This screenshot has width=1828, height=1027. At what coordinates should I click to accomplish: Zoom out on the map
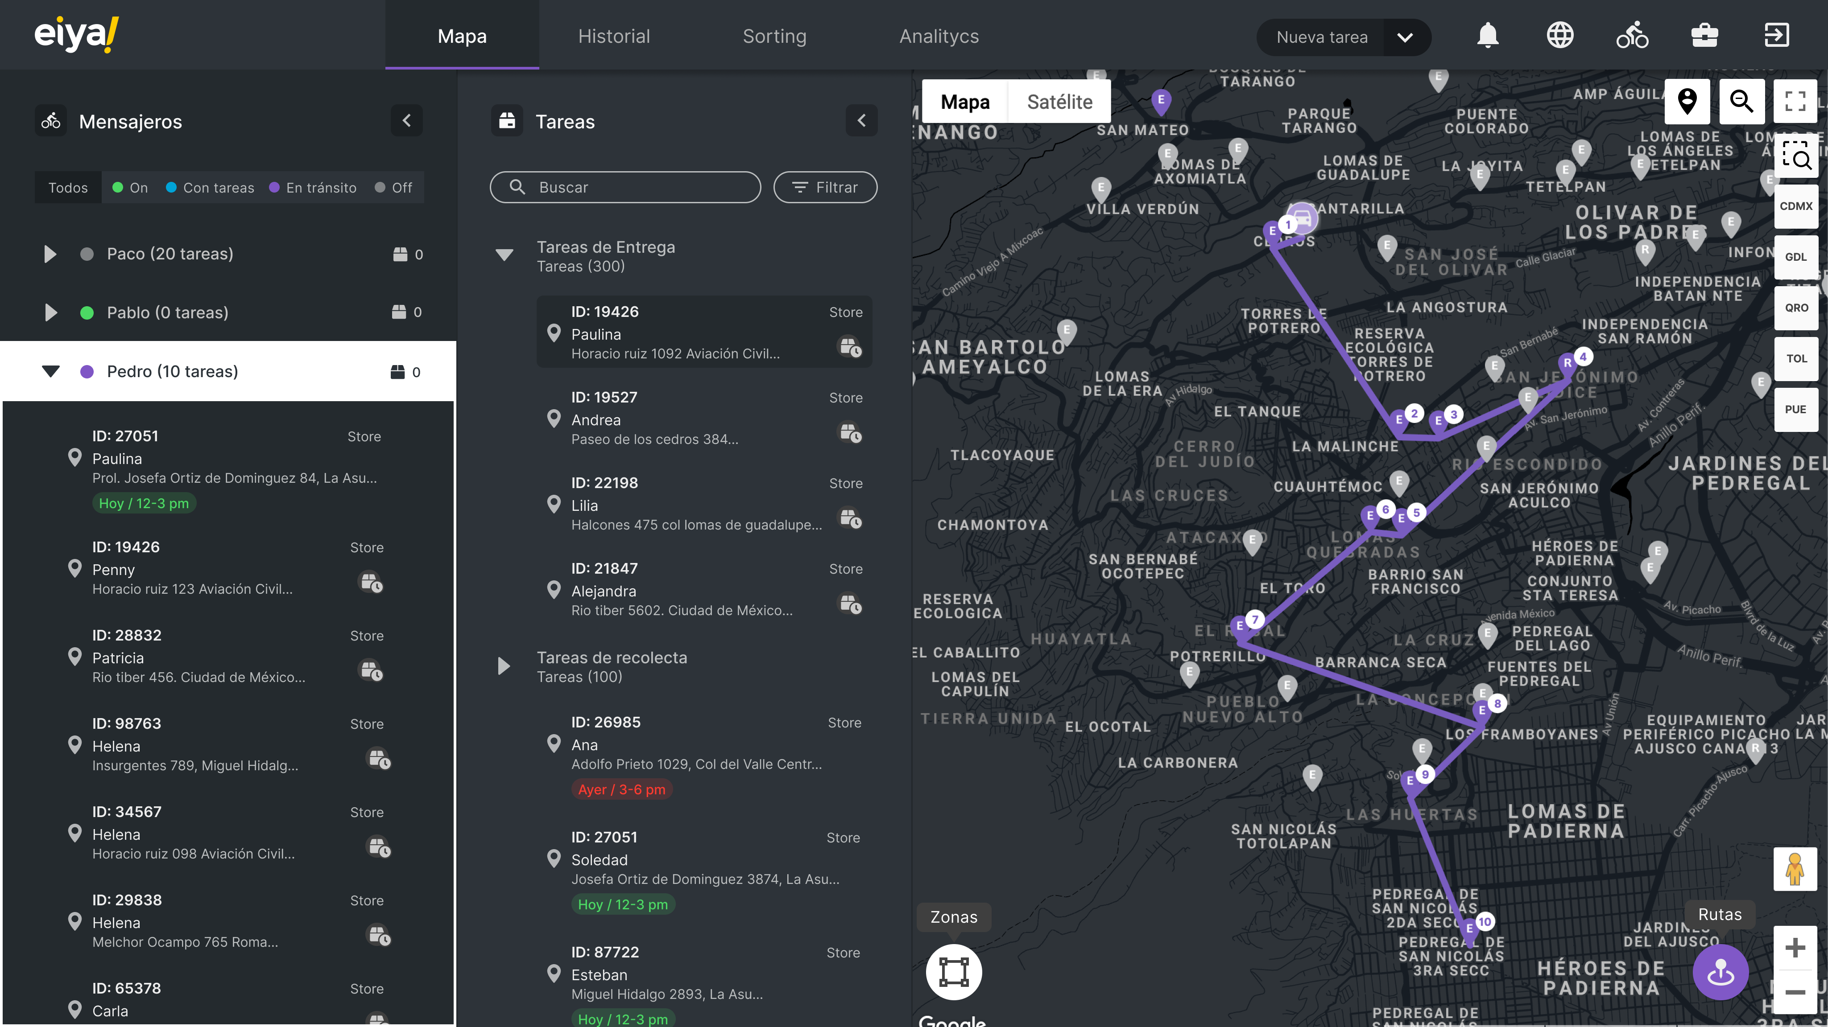coord(1795,991)
